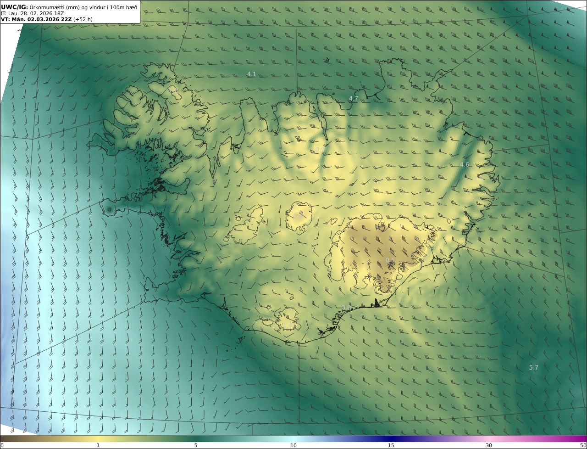The image size is (587, 449).
Task: Click the colour scale tick label 10
Action: 293,445
